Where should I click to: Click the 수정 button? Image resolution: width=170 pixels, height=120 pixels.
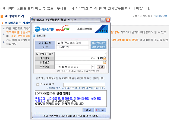click(x=101, y=67)
